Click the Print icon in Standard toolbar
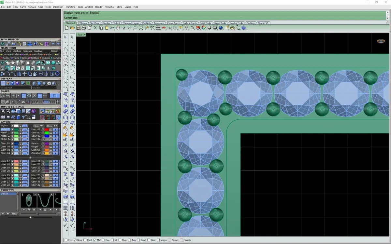Image resolution: width=391 pixels, height=244 pixels. coord(84,28)
